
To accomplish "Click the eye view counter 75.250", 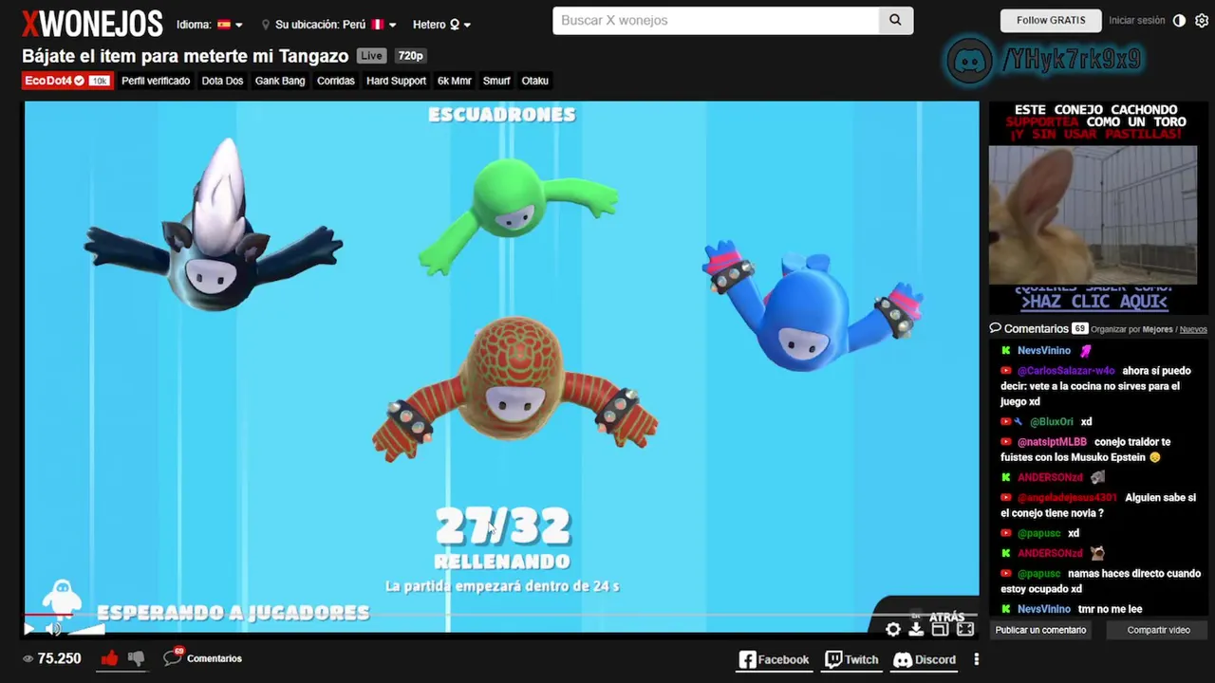I will pyautogui.click(x=52, y=658).
